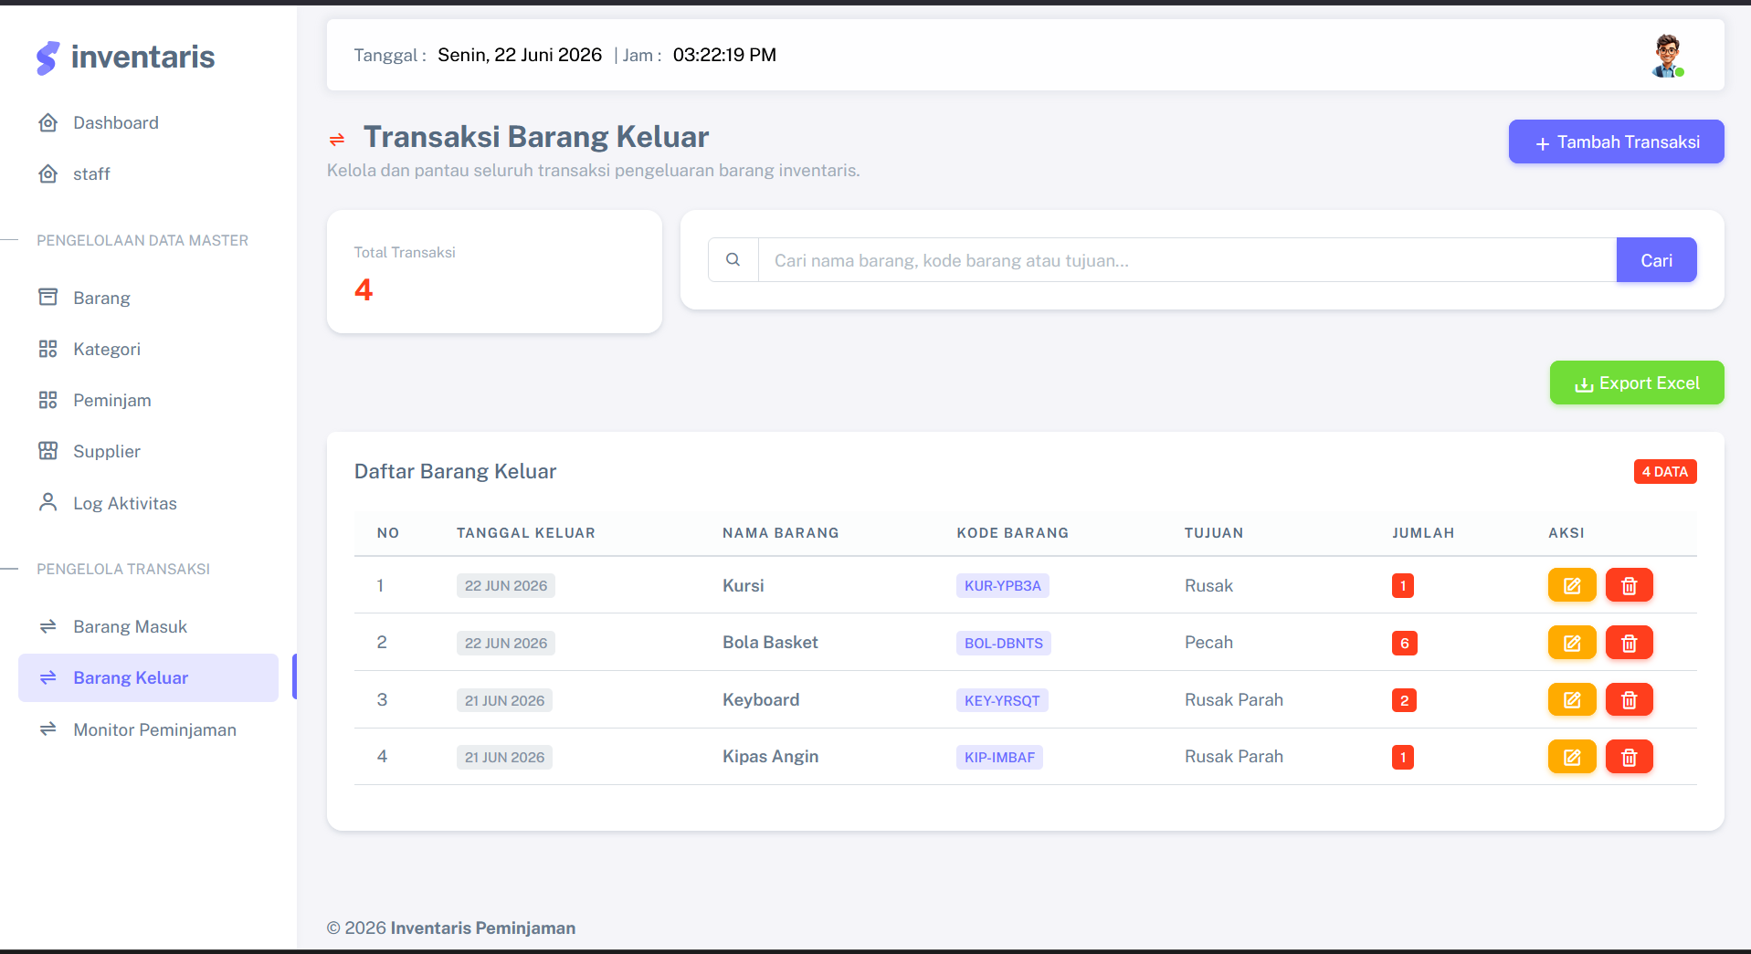
Task: Click the edit icon for the Kursi row
Action: [1571, 585]
